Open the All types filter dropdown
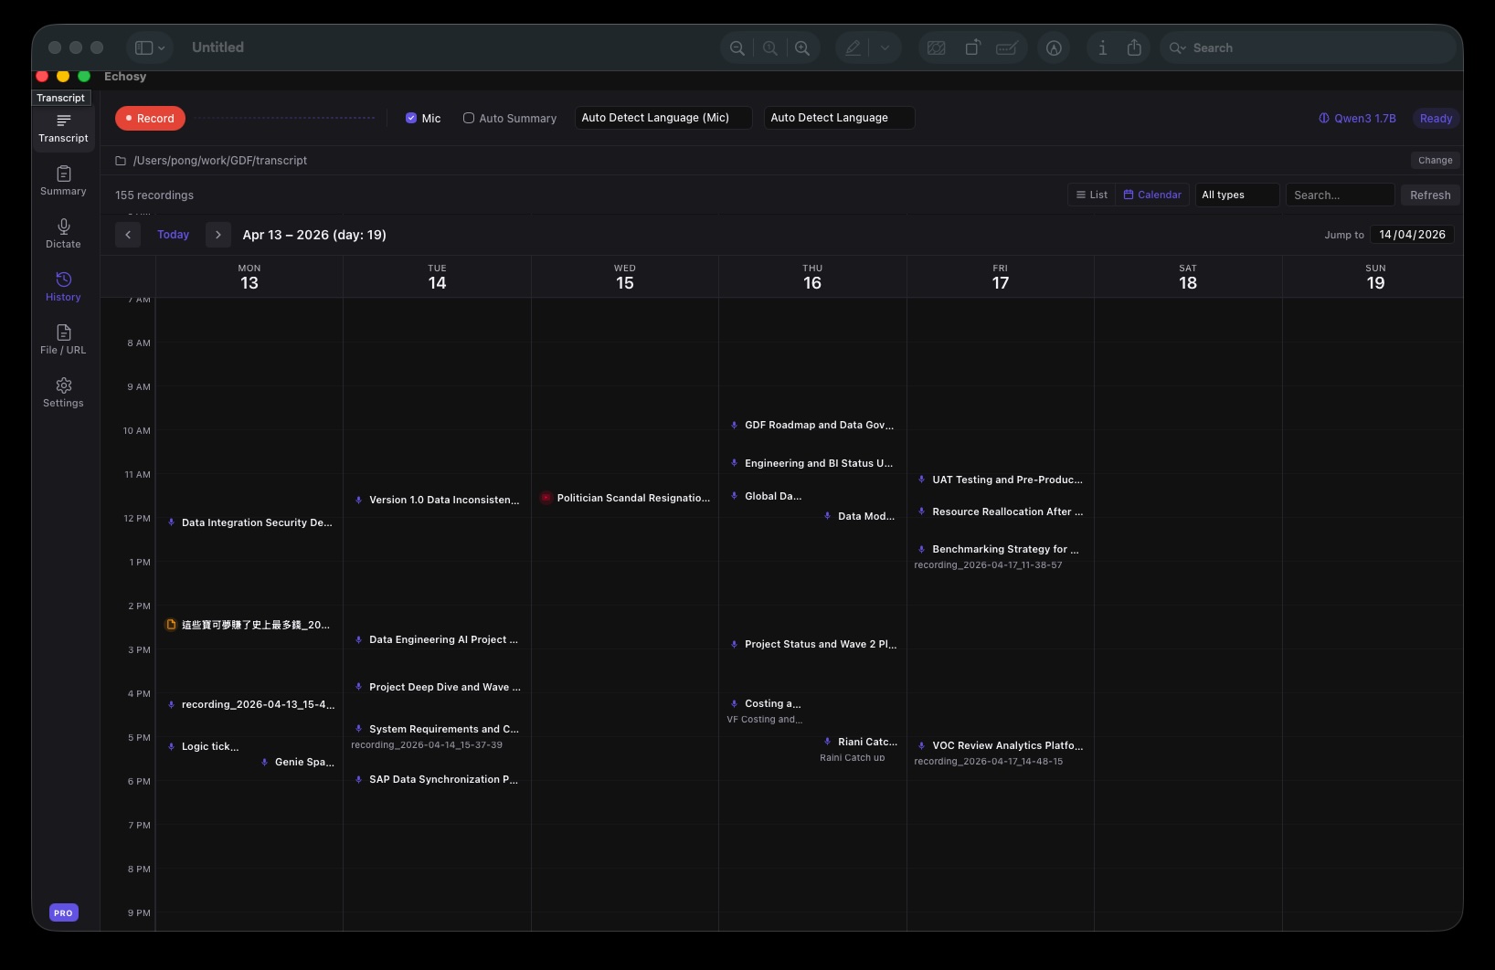1495x970 pixels. click(1237, 195)
